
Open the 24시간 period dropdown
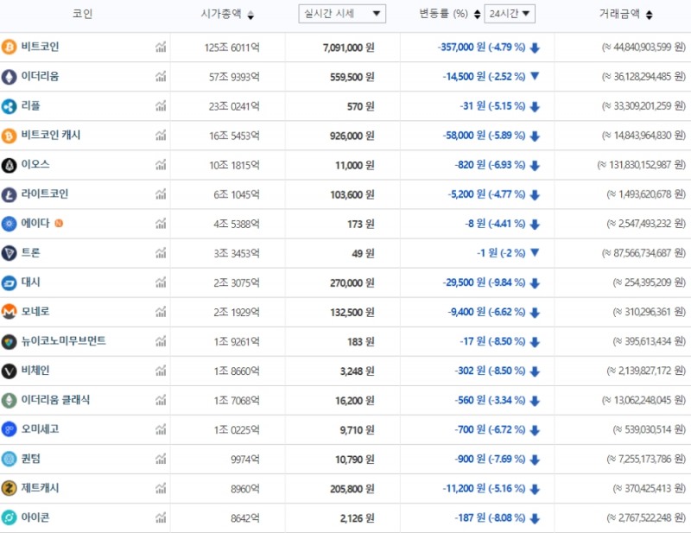(510, 14)
